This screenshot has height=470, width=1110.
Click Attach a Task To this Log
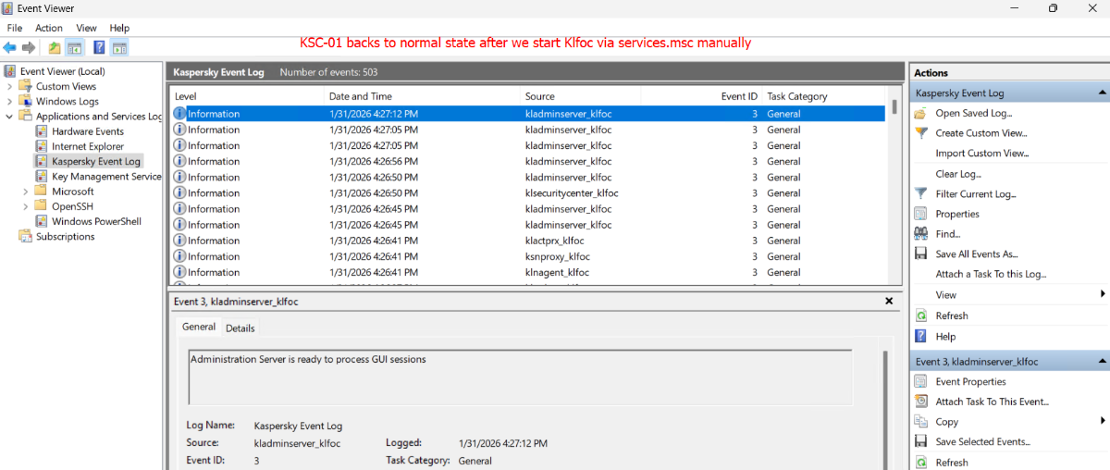991,274
